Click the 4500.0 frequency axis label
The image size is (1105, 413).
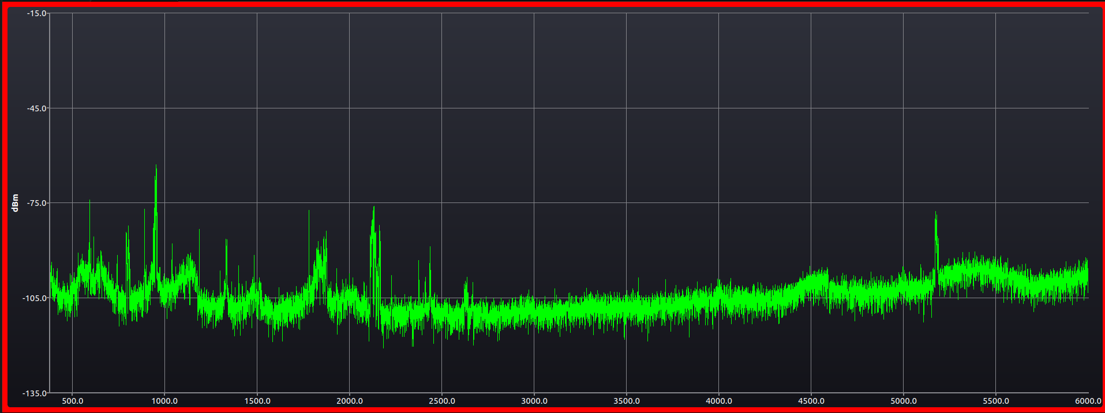coord(811,401)
